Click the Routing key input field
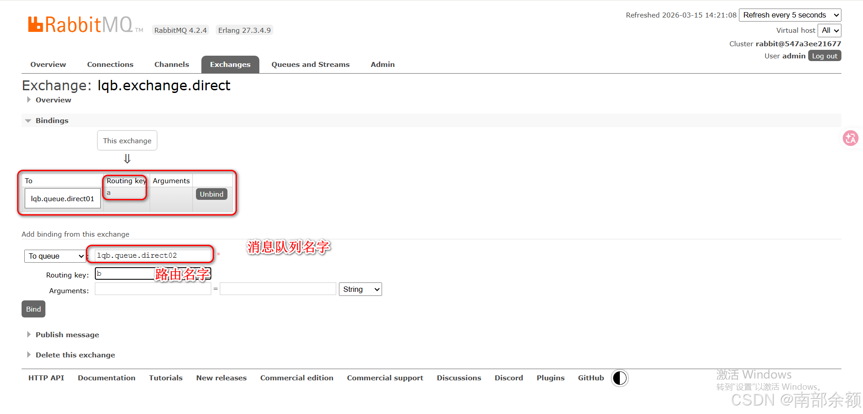 pos(153,273)
